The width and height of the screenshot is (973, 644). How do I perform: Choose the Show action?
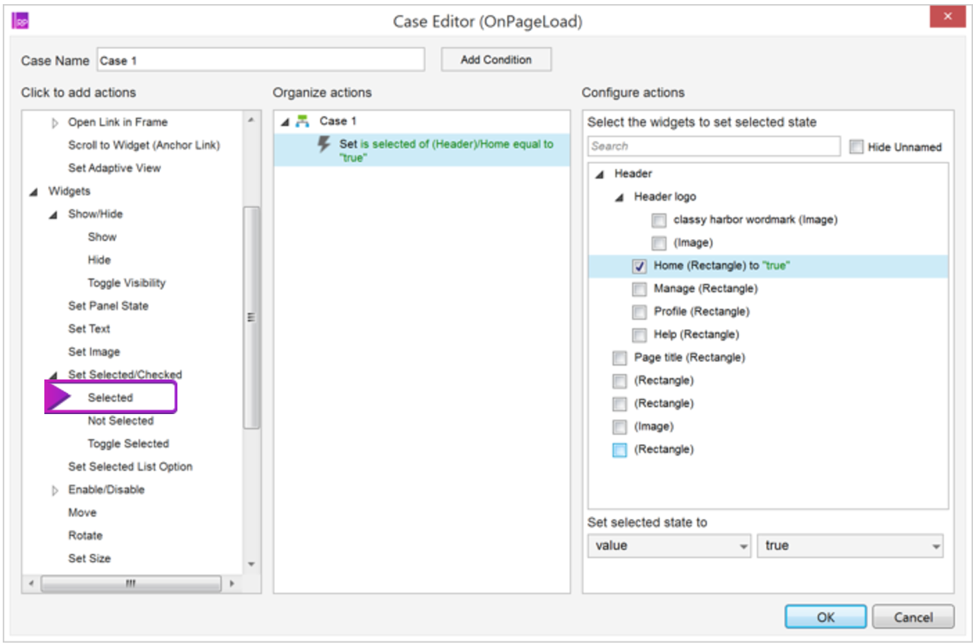pyautogui.click(x=102, y=237)
